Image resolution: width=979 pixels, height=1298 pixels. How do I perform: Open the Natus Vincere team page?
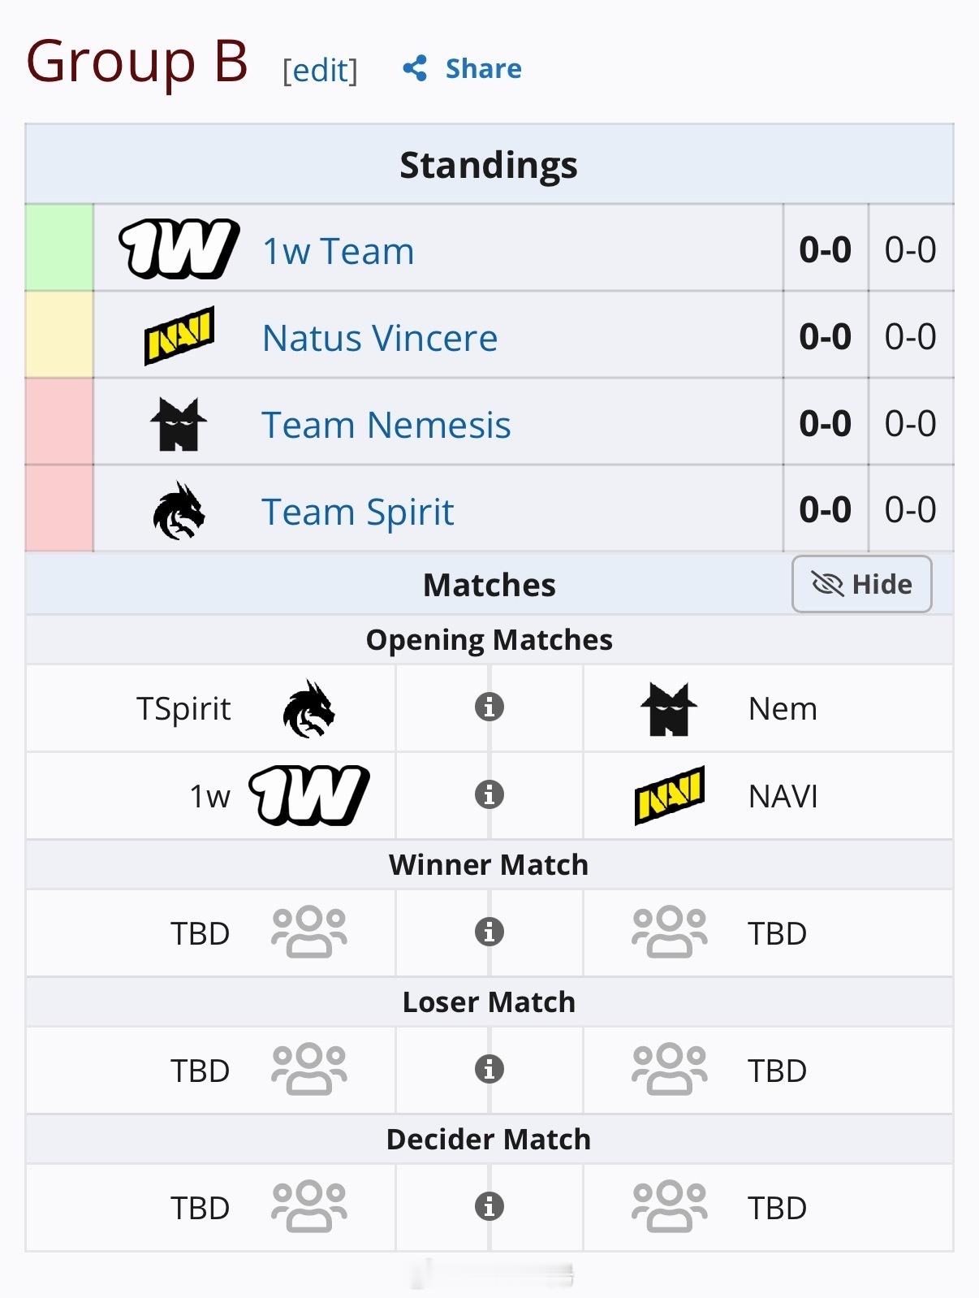point(380,338)
